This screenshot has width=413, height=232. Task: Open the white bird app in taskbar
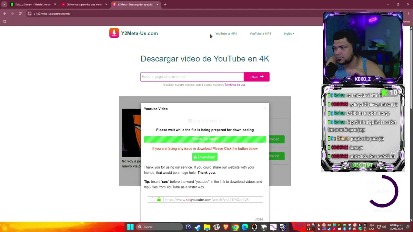[x=264, y=227]
